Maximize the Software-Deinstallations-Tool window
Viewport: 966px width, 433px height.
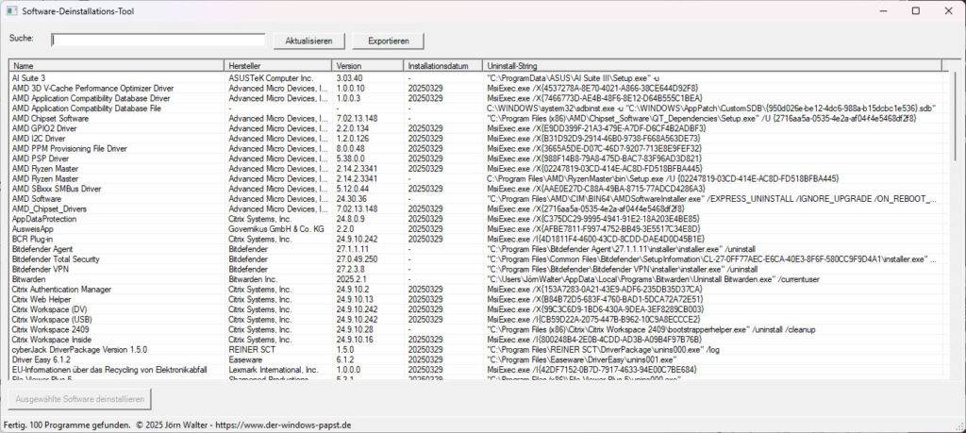tap(915, 10)
